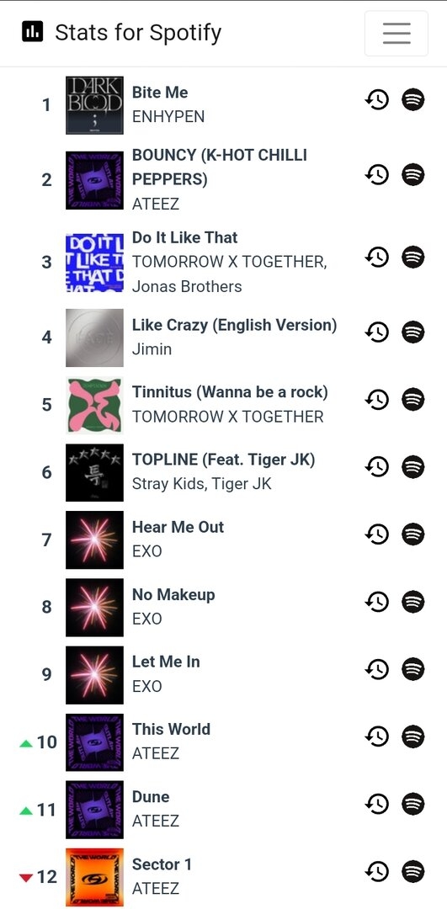Viewport: 447px width, 909px height.
Task: Click the Stats for Spotify logo icon
Action: [x=33, y=32]
